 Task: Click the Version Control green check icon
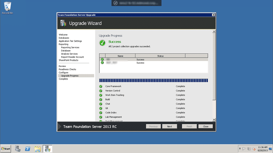pos(101,91)
